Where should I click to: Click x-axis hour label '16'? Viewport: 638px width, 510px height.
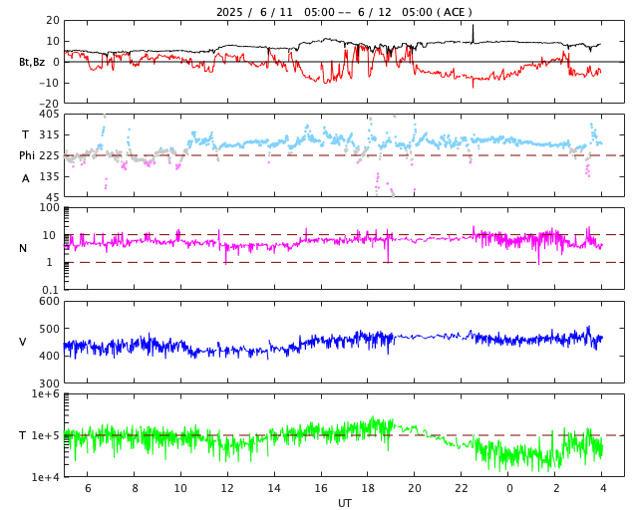point(321,488)
